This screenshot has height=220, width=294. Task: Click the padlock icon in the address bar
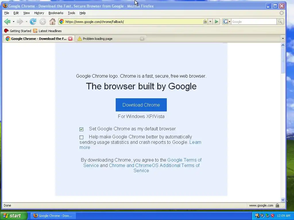click(205, 22)
